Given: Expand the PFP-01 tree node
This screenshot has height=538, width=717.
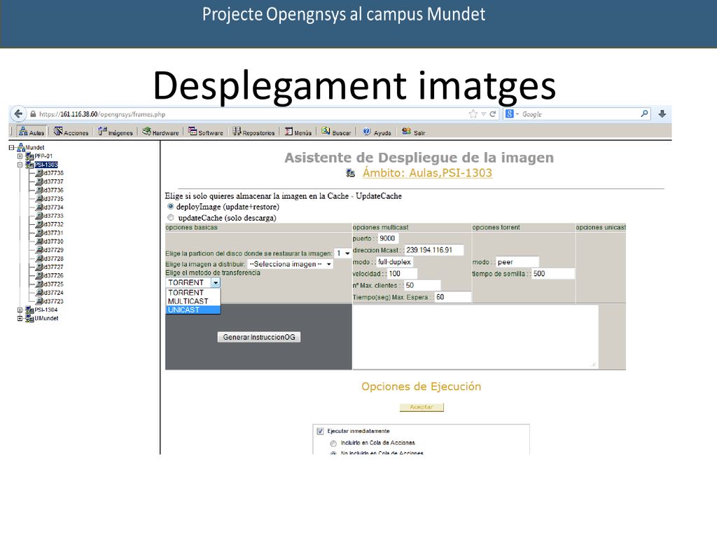Looking at the screenshot, I should pos(20,156).
